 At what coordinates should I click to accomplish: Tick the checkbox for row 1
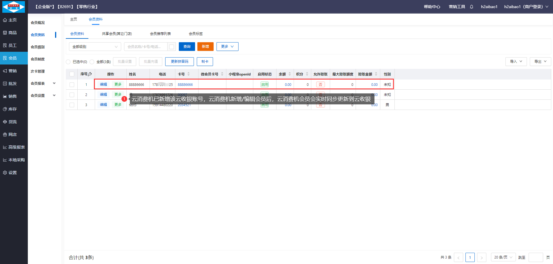[72, 85]
